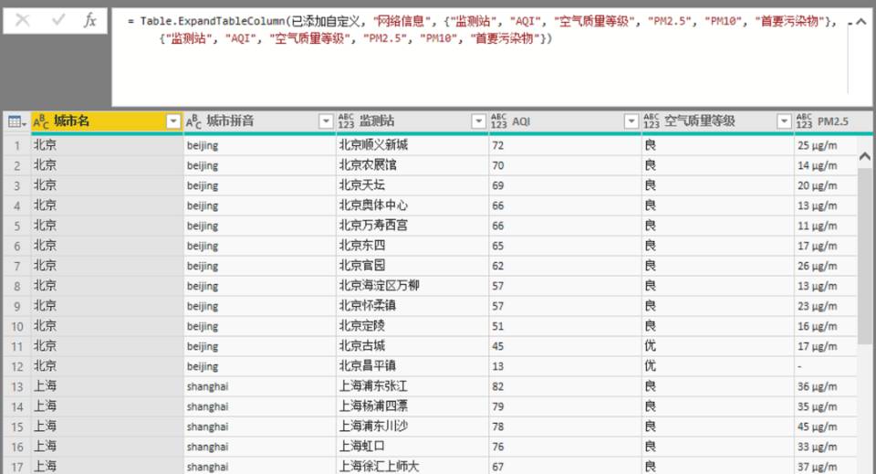This screenshot has width=876, height=474.
Task: Change data type icon of 城市拼音 column
Action: click(x=193, y=121)
